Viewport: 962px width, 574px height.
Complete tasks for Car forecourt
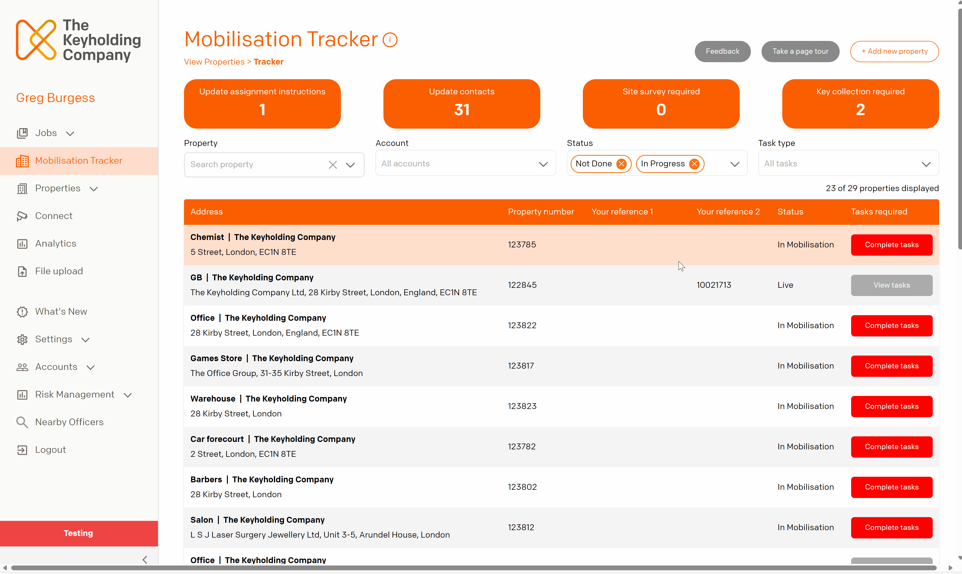(x=892, y=447)
